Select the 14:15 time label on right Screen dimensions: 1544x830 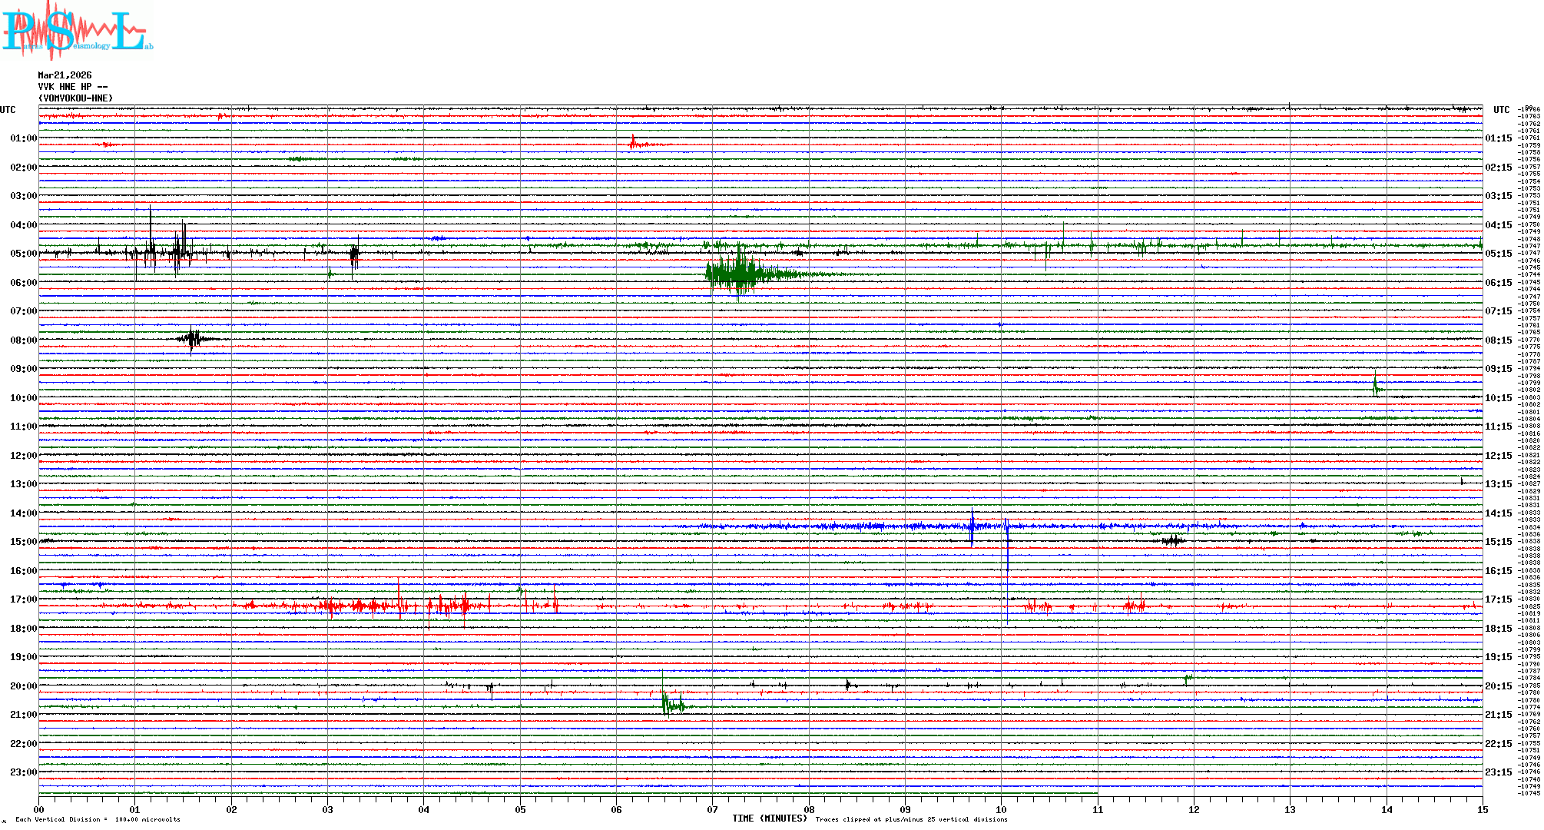1498,513
